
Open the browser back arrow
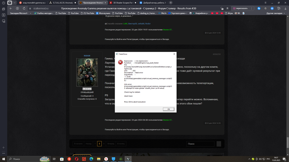tap(11, 8)
